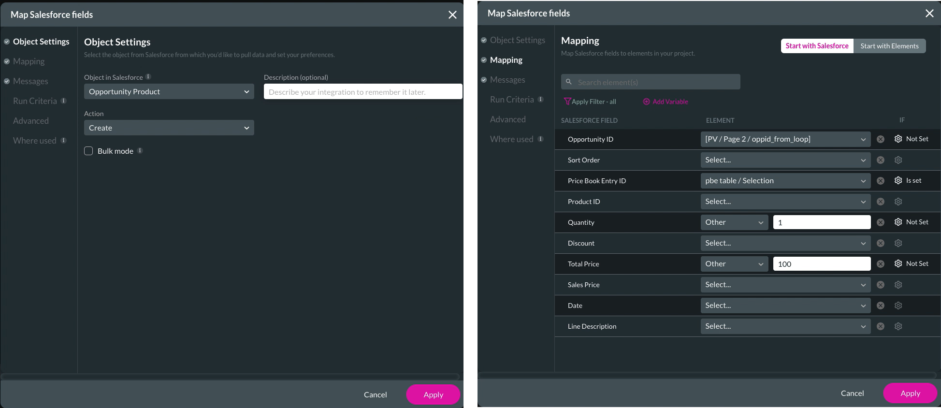Image resolution: width=941 pixels, height=408 pixels.
Task: Open Messages tab in Mapping window
Action: point(507,80)
